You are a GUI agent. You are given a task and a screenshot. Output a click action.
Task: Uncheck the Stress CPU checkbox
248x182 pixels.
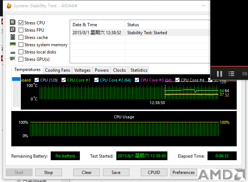coord(21,23)
